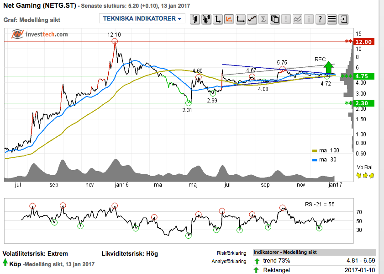Click the 'jan17' x-axis label

[x=335, y=185]
